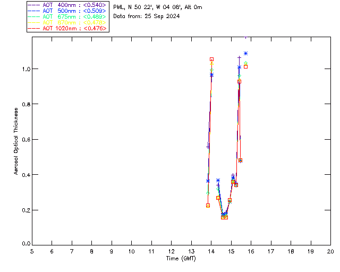The width and height of the screenshot is (340, 272).
Task: Click the purple plus marker near 0.56
Action: pos(208,147)
